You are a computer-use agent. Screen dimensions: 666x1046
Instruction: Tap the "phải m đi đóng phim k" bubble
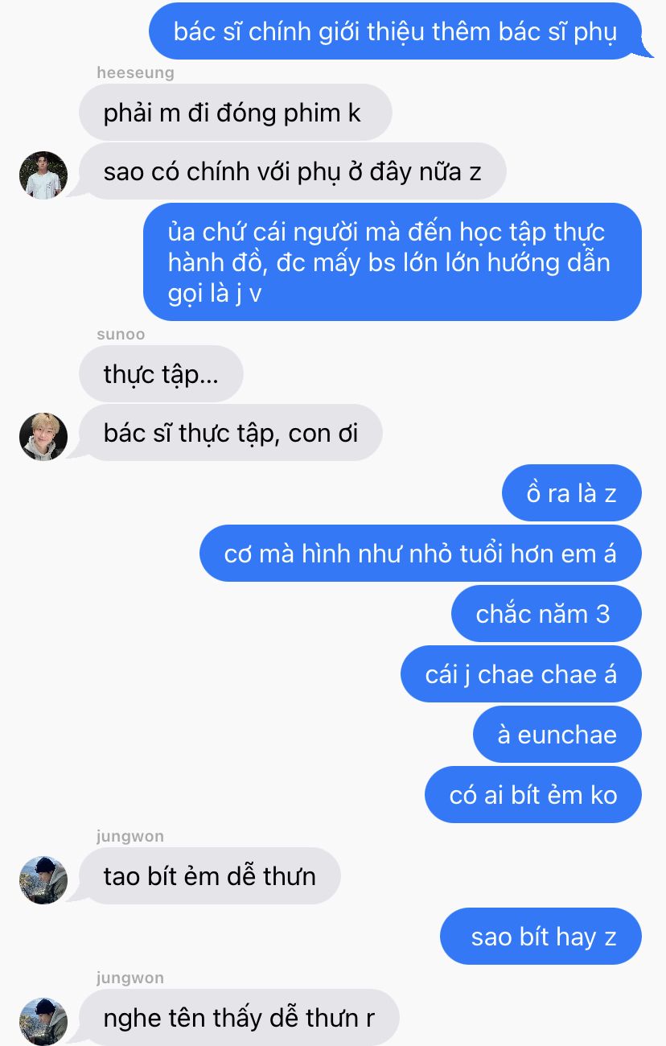[x=235, y=113]
